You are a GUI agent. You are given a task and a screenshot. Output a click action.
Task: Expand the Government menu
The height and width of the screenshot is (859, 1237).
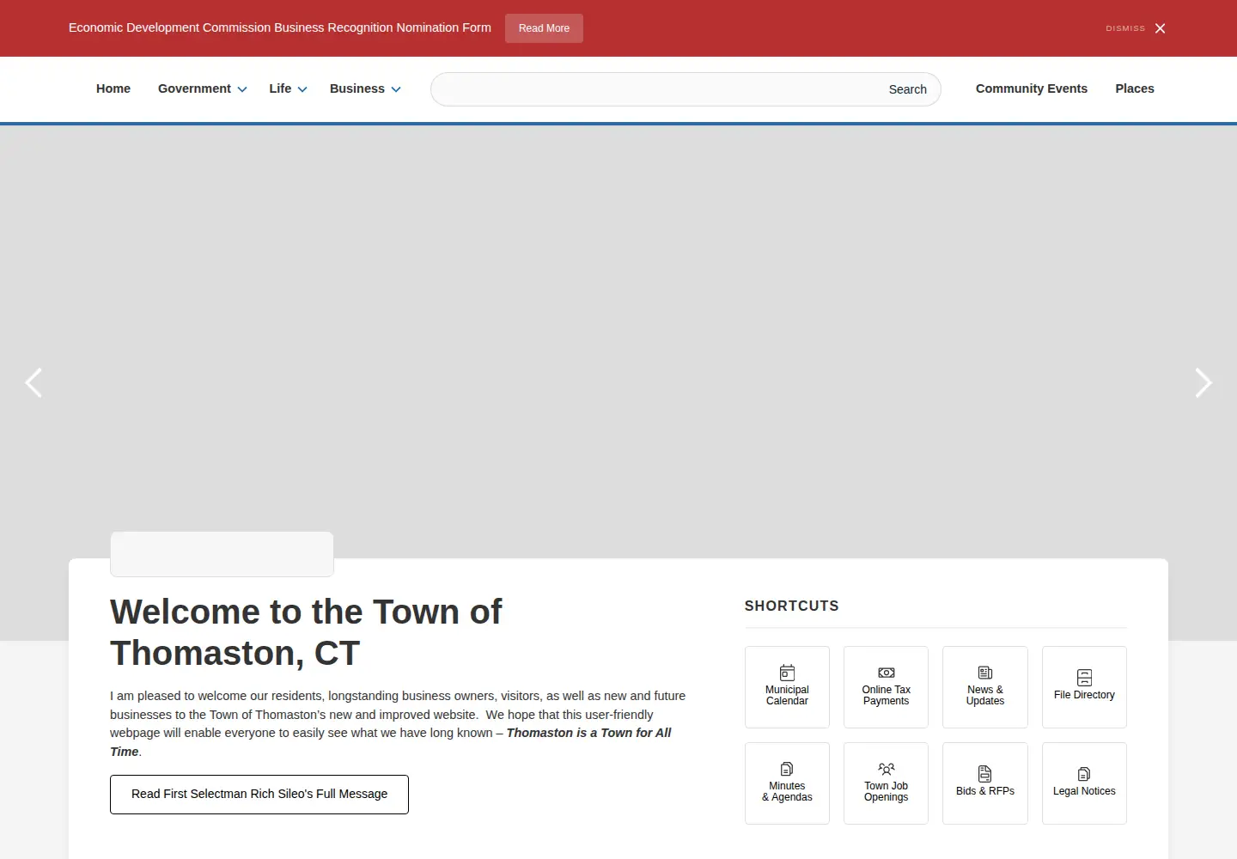click(x=202, y=88)
